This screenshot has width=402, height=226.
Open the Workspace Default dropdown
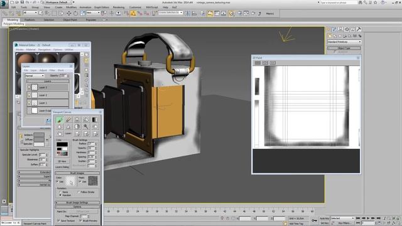point(58,2)
